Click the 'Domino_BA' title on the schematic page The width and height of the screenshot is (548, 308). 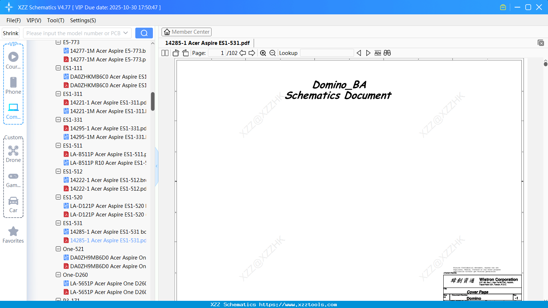coord(339,85)
